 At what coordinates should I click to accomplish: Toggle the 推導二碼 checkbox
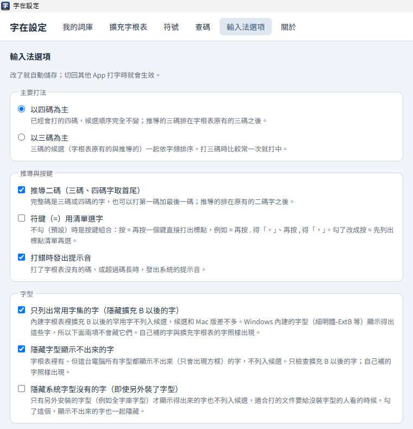(x=21, y=190)
